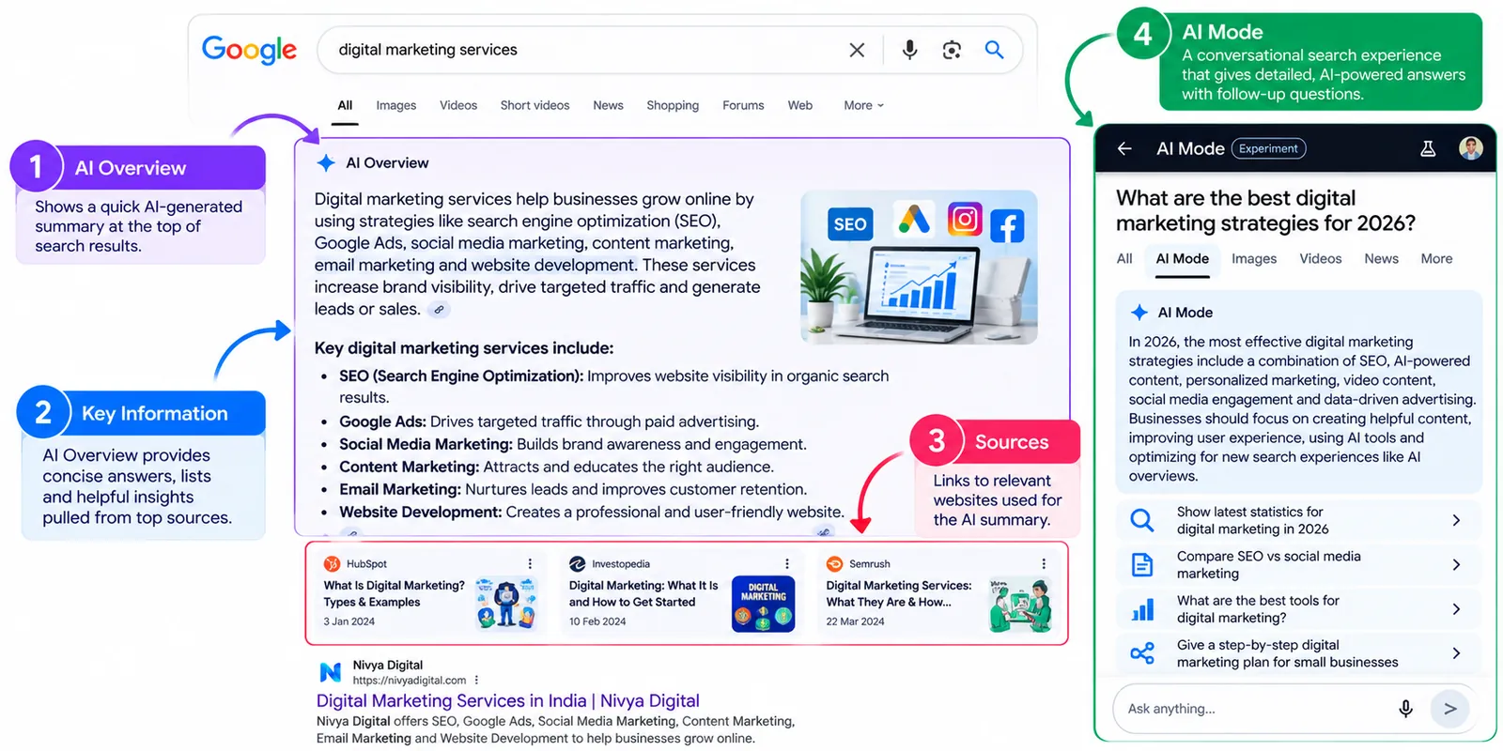1503x751 pixels.
Task: Go back using the AI Mode arrow
Action: 1124,148
